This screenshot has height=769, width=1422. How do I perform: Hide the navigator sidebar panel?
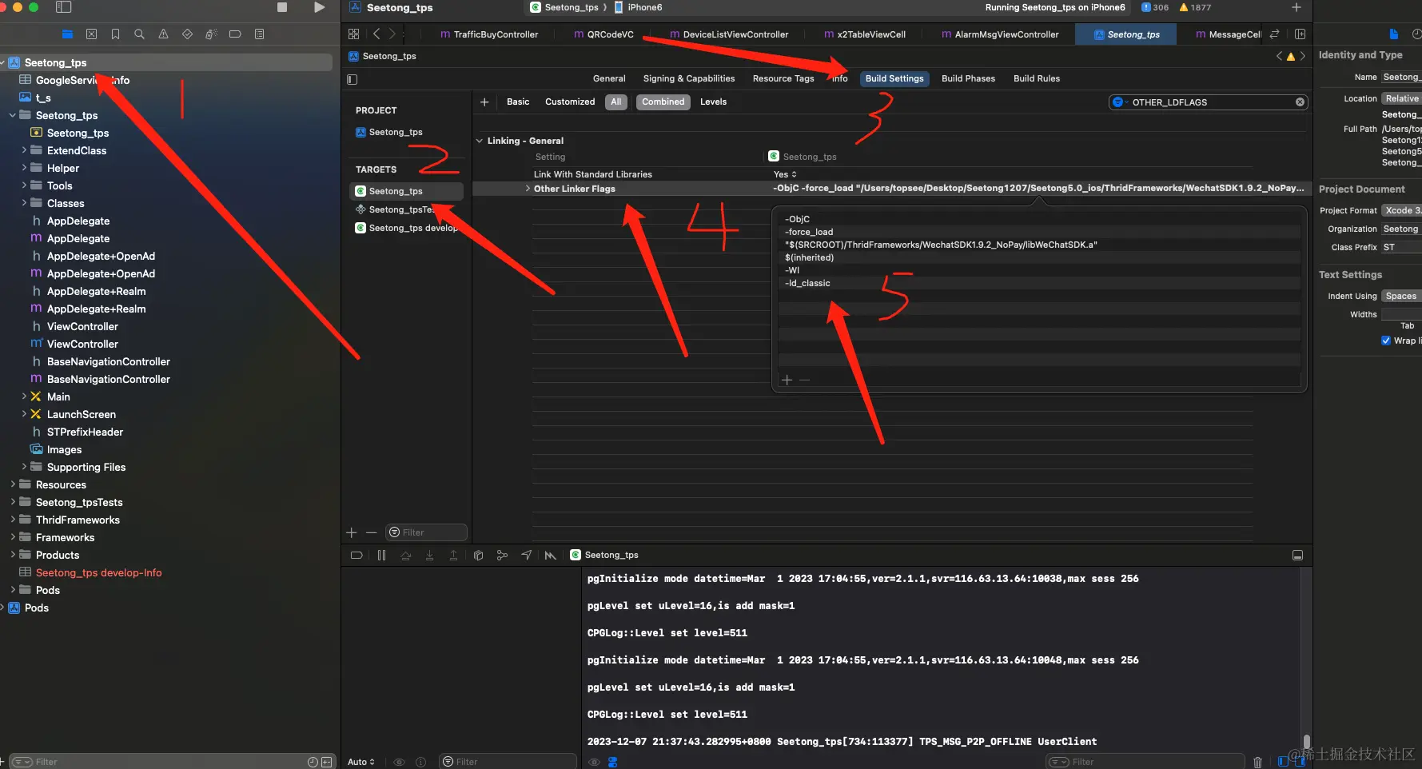point(64,7)
